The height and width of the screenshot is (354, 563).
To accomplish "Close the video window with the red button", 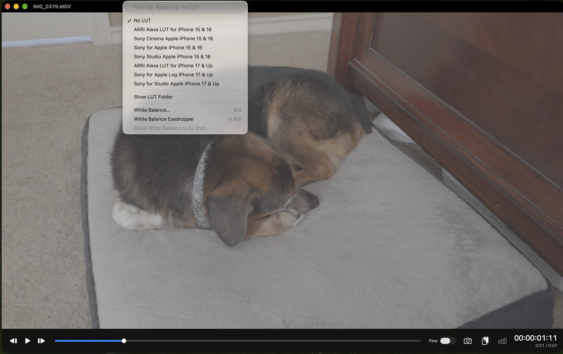I will point(7,6).
